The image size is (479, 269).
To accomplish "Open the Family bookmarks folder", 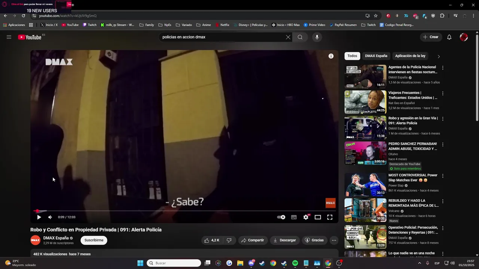I will 147,25.
